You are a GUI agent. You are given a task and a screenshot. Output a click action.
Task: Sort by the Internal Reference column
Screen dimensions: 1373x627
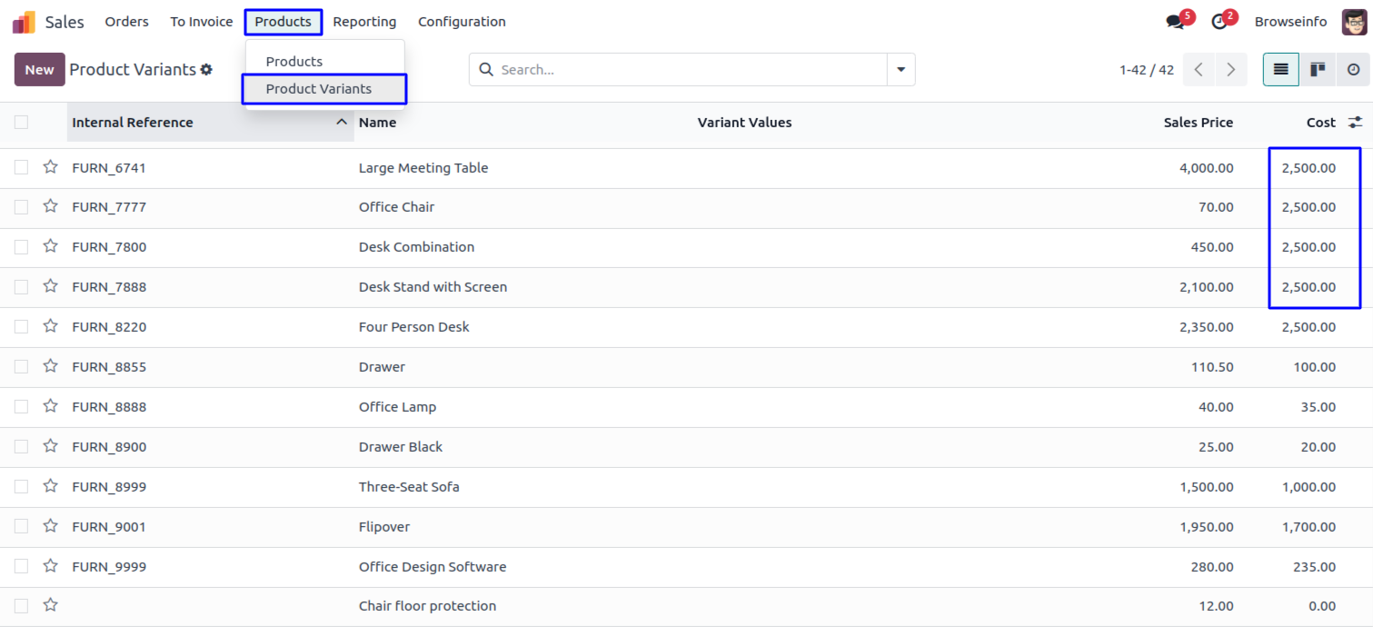click(x=133, y=123)
